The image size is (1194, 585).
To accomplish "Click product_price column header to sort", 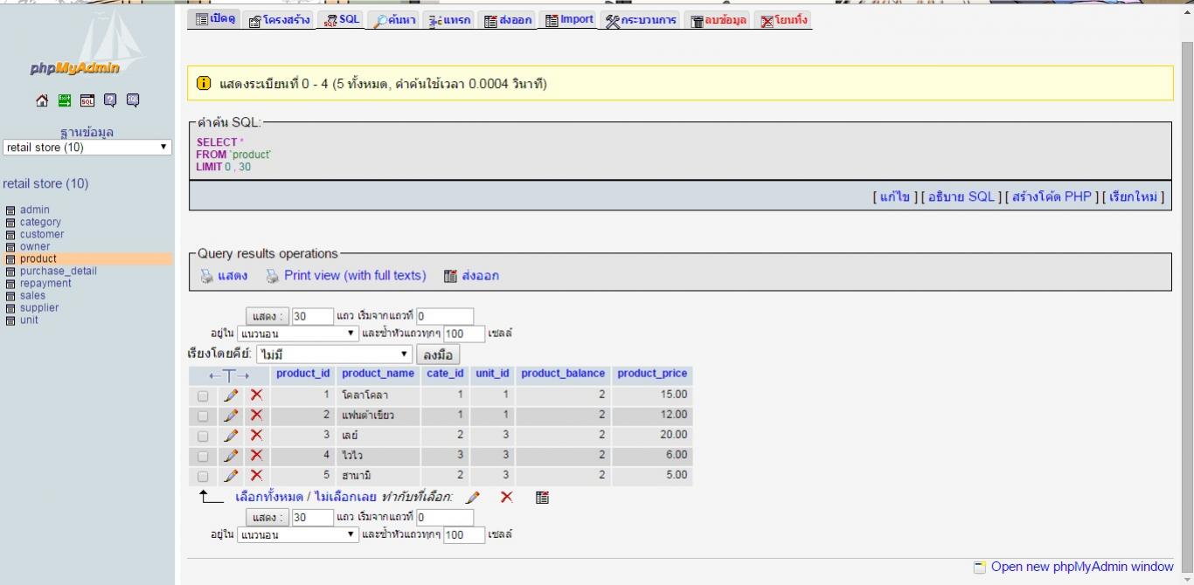I will [x=652, y=374].
